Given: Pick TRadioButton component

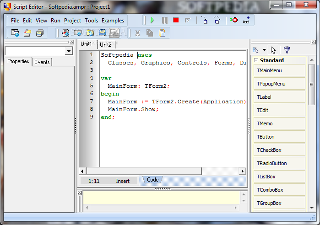Looking at the screenshot, I should 279,163.
